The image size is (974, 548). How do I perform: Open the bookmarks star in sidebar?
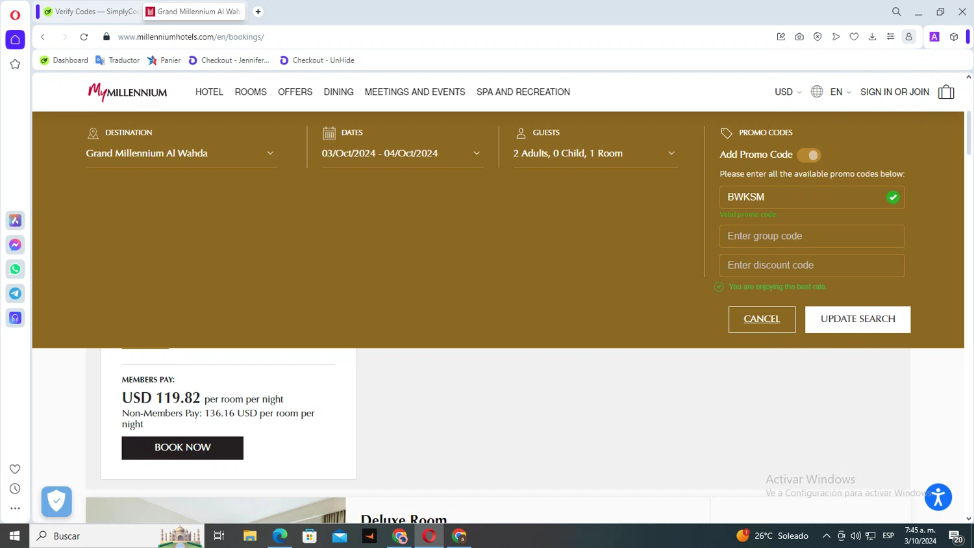[x=15, y=64]
